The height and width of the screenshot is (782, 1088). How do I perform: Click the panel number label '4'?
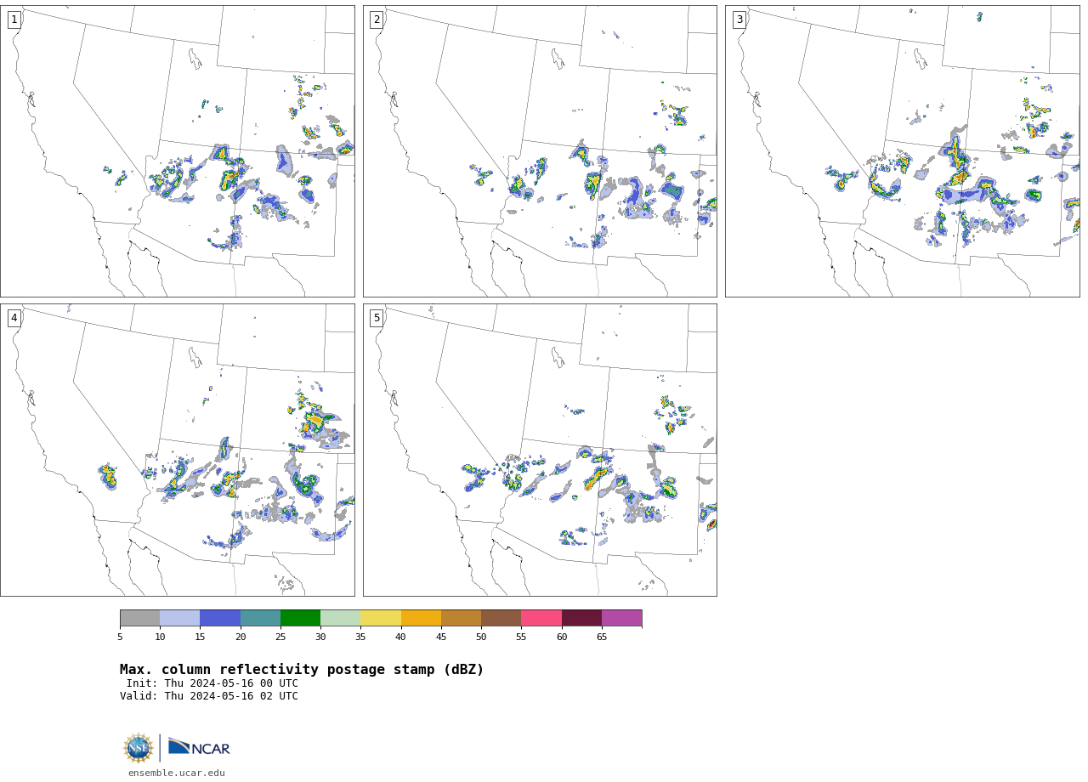(14, 318)
